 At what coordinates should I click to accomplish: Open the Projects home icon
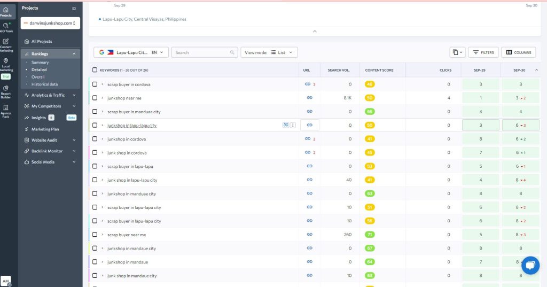6,12
